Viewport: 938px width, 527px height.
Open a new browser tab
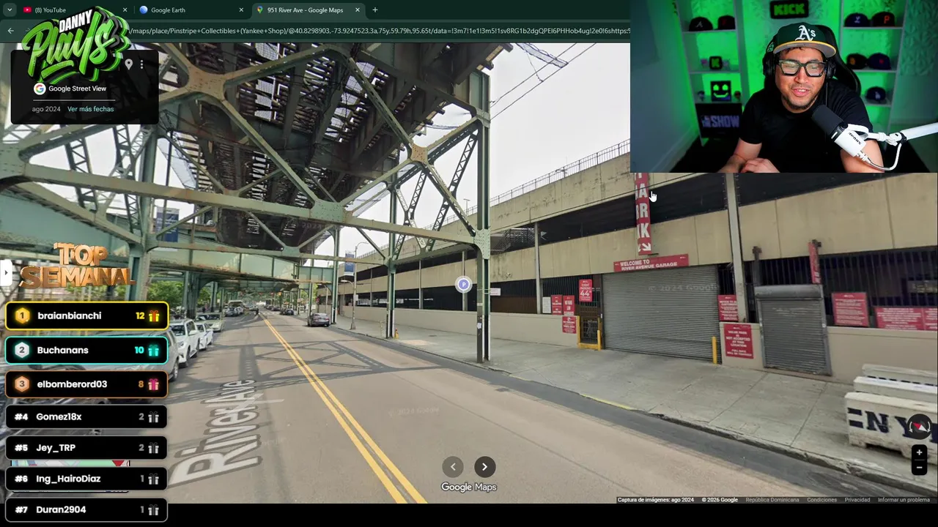(375, 10)
